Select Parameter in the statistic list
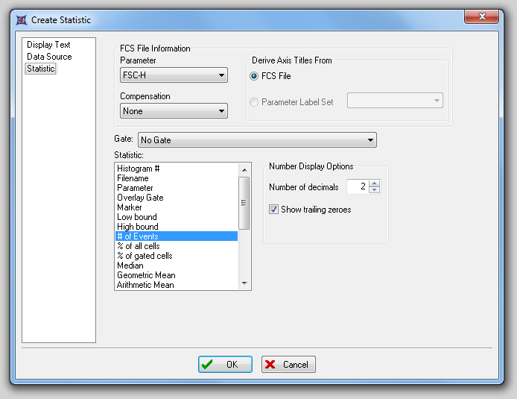Screen dimensions: 517x399 tap(177, 188)
